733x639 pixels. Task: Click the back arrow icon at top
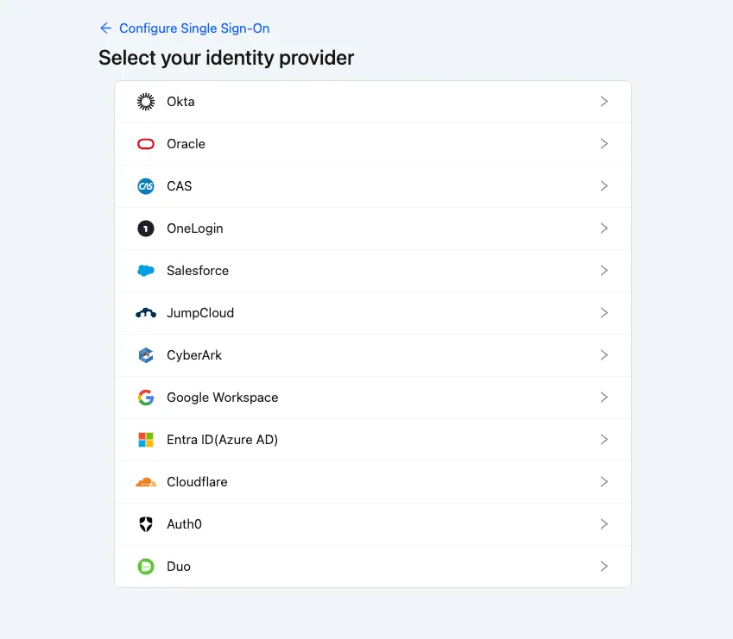click(105, 28)
